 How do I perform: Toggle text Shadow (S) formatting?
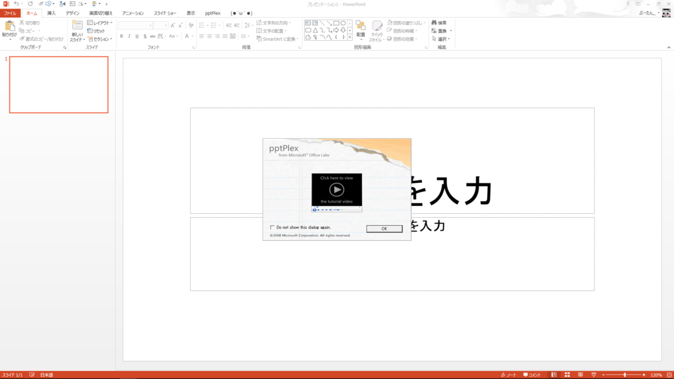pyautogui.click(x=145, y=37)
